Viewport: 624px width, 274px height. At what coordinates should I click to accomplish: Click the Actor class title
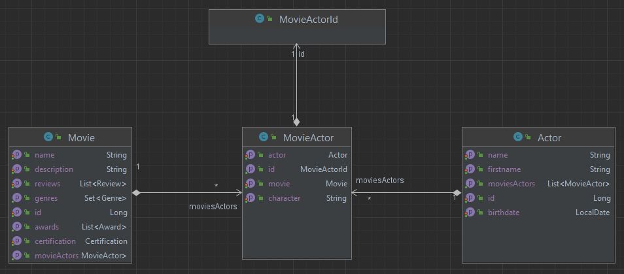(549, 137)
